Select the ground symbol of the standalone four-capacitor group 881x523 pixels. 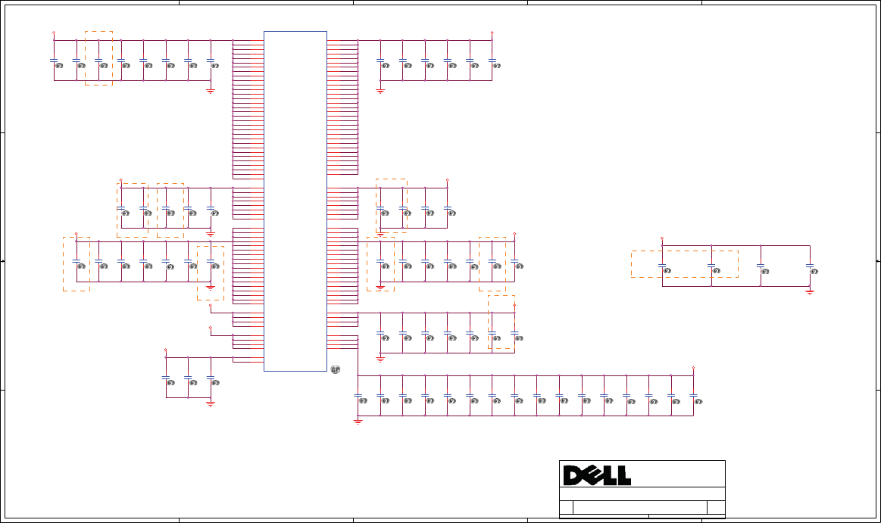[810, 292]
